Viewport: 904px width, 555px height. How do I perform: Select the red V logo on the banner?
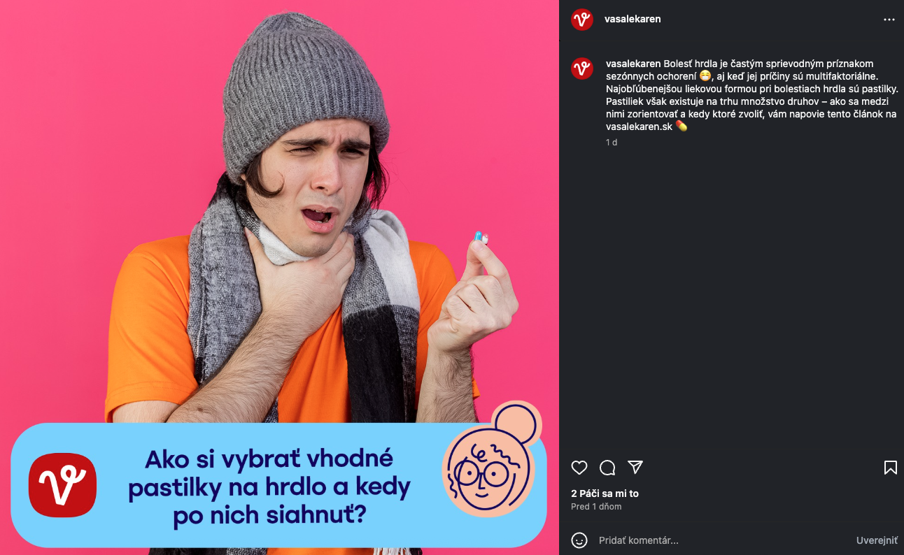62,485
